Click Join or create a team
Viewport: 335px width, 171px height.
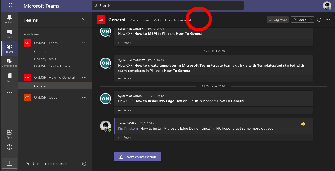pyautogui.click(x=50, y=164)
